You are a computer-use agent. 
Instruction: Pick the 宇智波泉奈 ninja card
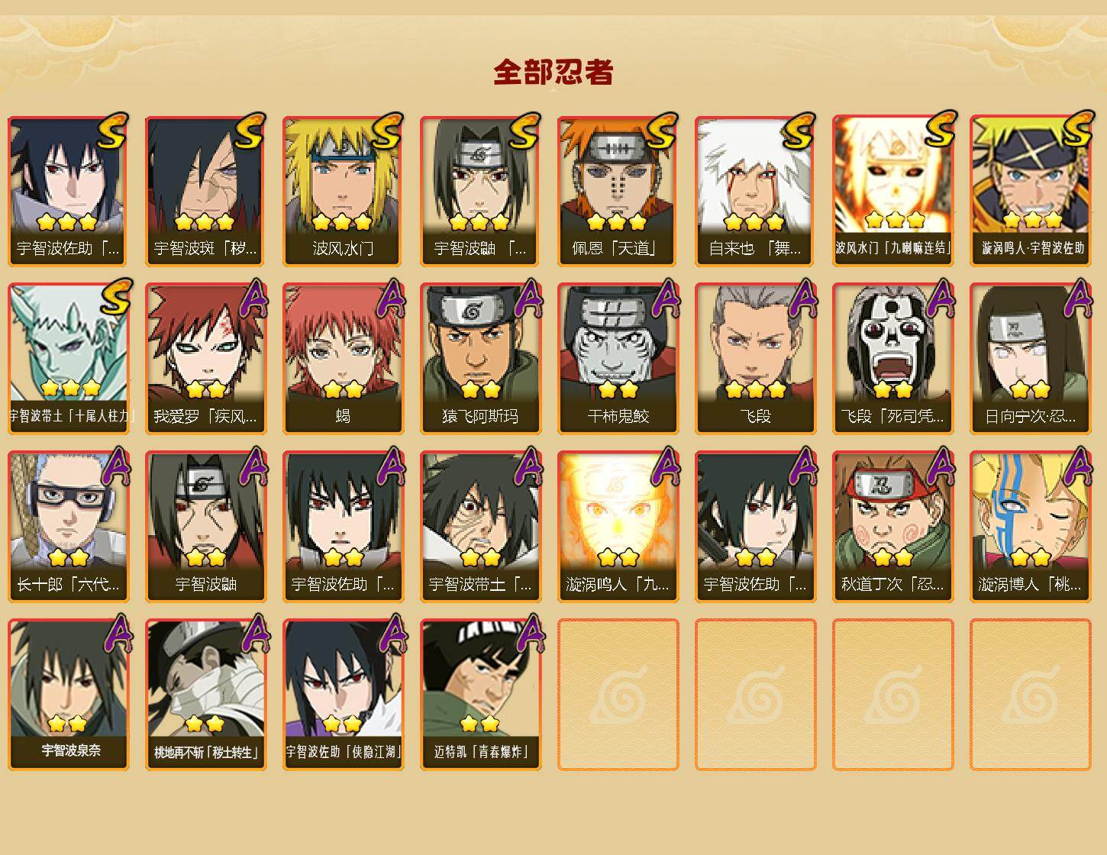point(68,695)
